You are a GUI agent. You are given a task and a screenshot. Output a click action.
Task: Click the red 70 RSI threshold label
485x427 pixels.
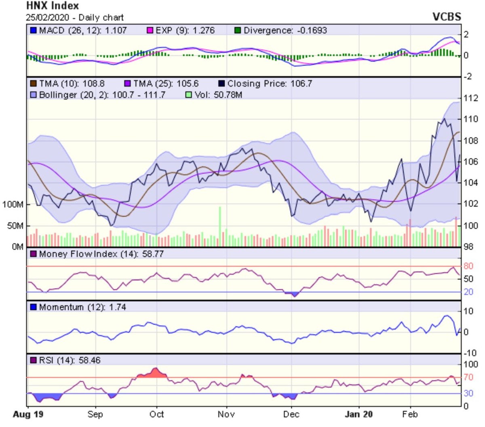(468, 377)
